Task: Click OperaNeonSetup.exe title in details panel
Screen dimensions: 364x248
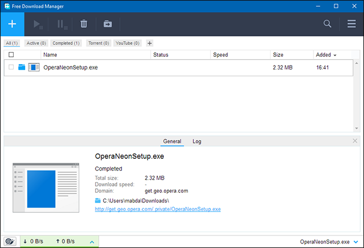Action: click(x=129, y=156)
